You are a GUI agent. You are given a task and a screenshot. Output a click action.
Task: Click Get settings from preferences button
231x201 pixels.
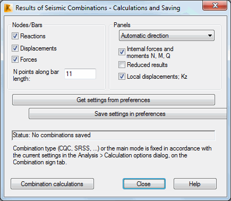pos(114,100)
